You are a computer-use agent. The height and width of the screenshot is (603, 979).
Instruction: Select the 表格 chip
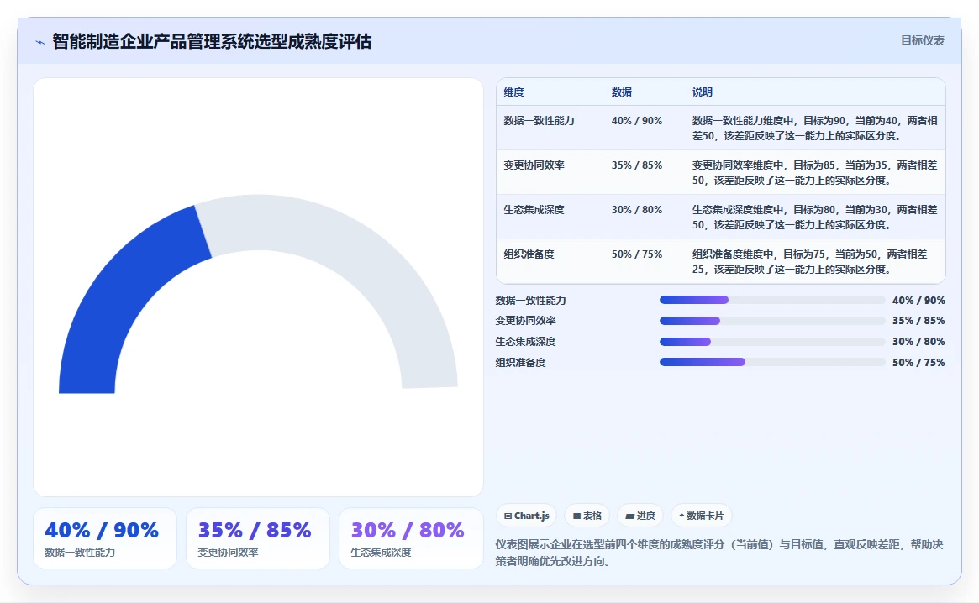(587, 516)
